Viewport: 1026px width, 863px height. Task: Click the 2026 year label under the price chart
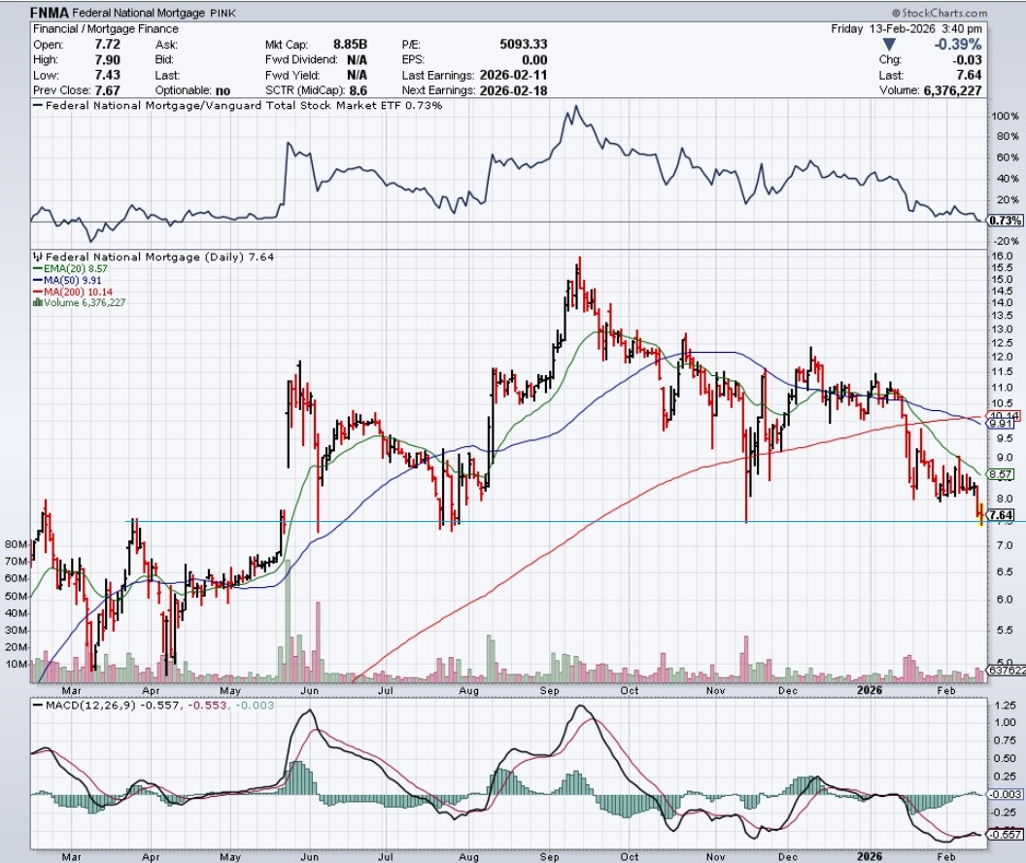click(869, 690)
